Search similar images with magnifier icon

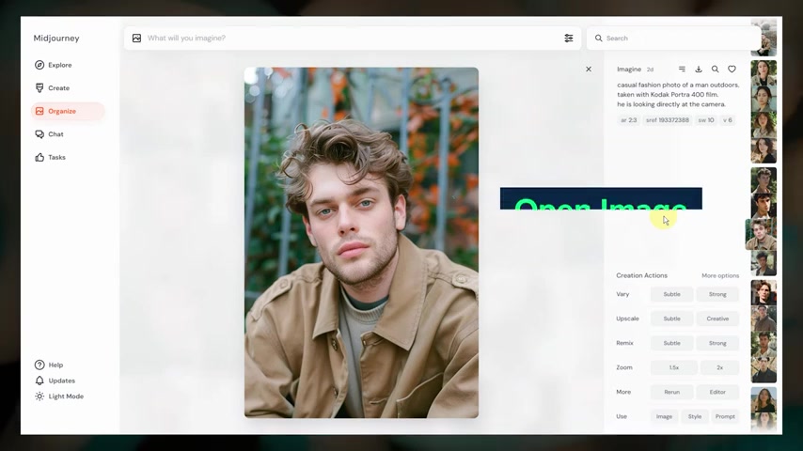715,70
